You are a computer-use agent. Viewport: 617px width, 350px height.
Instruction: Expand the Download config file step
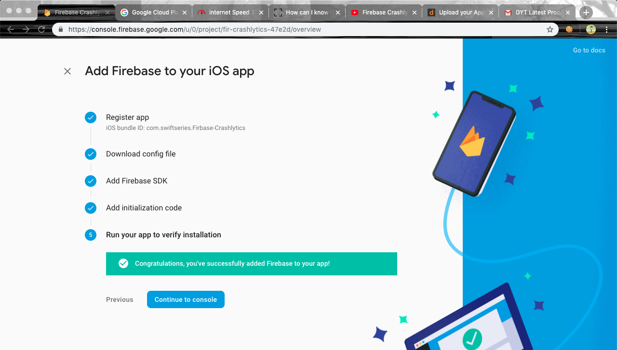[x=141, y=154]
